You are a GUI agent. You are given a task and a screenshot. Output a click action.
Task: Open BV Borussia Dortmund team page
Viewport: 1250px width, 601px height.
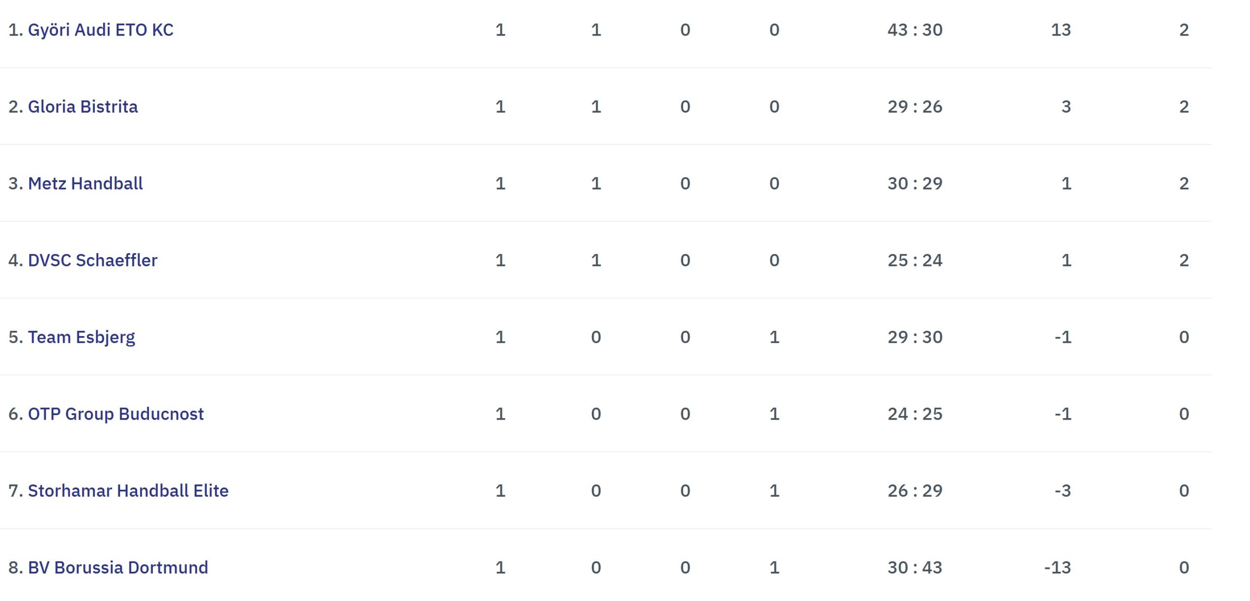click(118, 568)
